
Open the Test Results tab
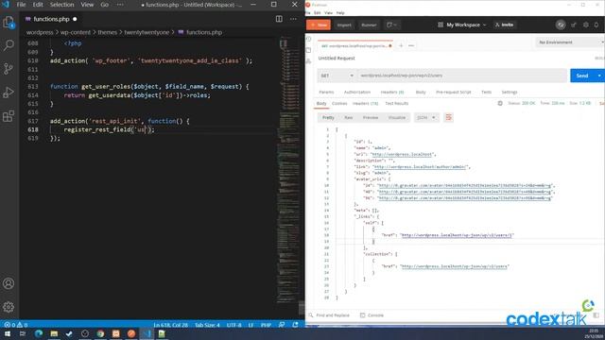pyautogui.click(x=397, y=103)
